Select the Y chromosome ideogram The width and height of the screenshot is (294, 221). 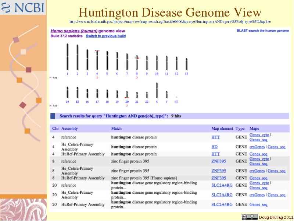coord(167,95)
